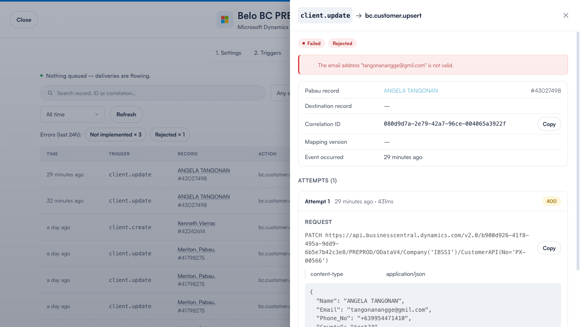Click bc.customer.upsert title in panel header
Viewport: 580px width, 327px height.
tap(393, 16)
